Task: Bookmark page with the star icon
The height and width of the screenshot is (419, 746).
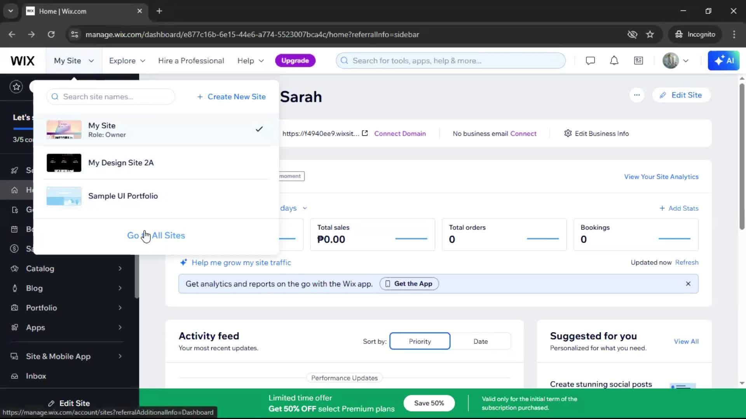Action: (x=650, y=35)
